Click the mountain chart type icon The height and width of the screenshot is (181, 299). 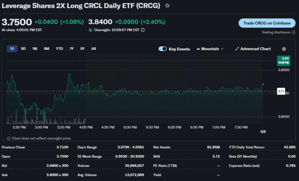point(199,49)
